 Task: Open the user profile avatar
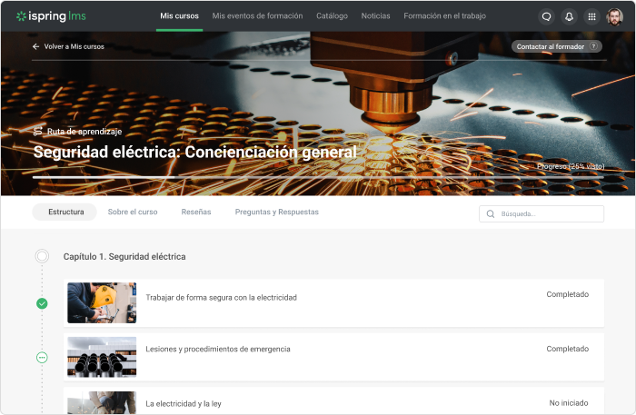point(614,16)
